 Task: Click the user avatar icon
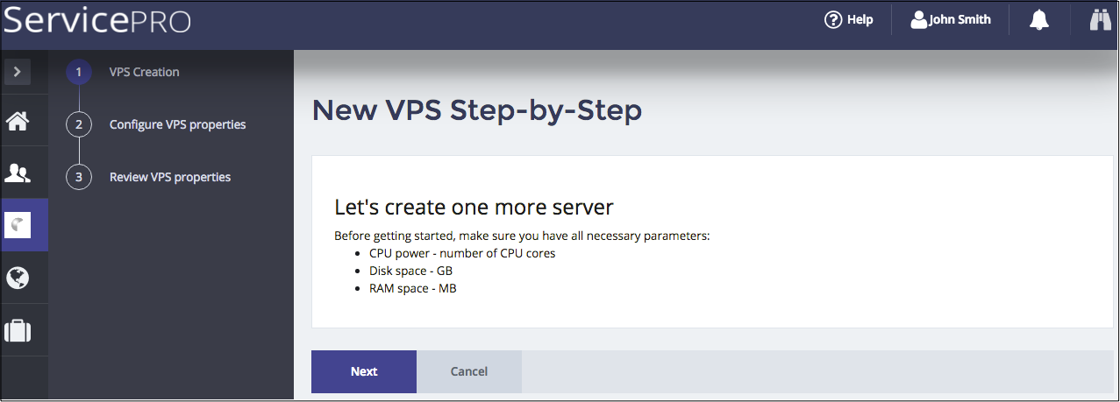[919, 19]
